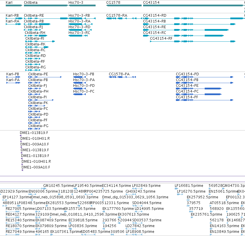
Task: Select protein Hsc70-3-PD
Action: pos(84,86)
